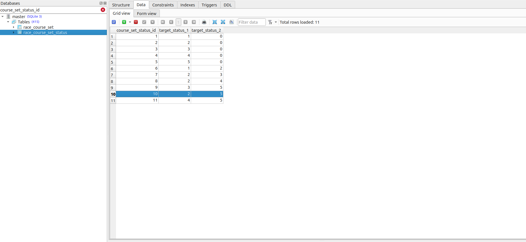Click course_set_status_id cell with value 11
Viewport: 526px width, 242px height.
(137, 100)
